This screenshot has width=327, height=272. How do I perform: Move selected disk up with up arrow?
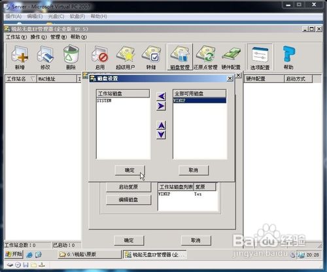[162, 126]
